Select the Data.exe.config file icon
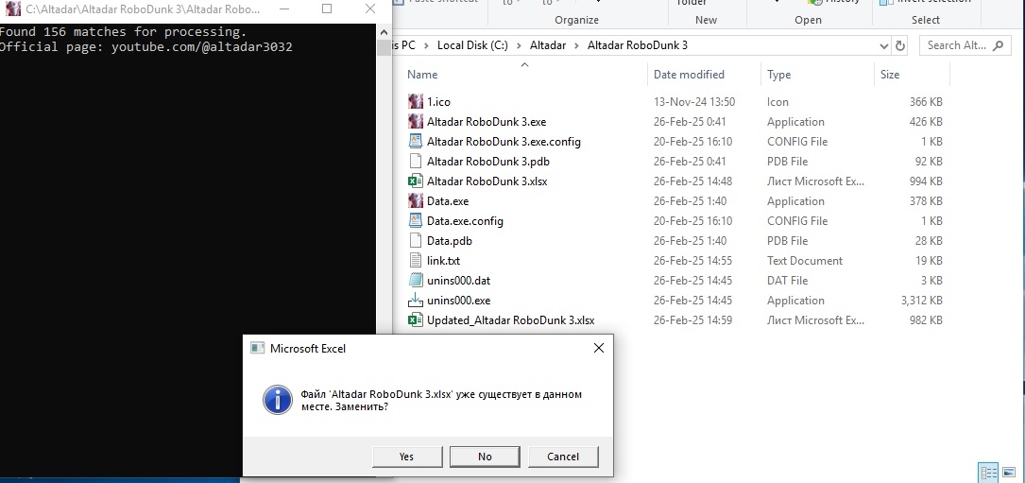1025x483 pixels. (x=416, y=220)
